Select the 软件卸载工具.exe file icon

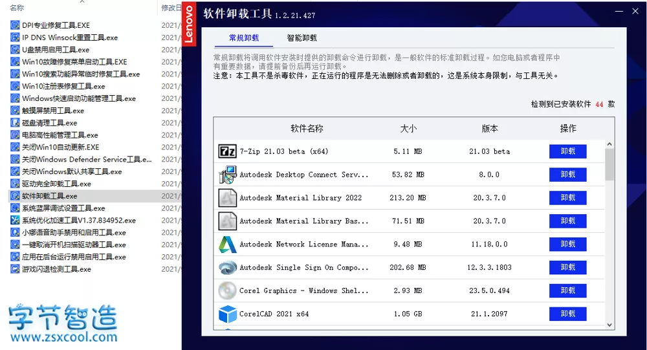[x=15, y=195]
